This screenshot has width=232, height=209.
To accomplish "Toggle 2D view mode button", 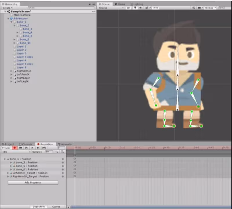I will [128, 8].
